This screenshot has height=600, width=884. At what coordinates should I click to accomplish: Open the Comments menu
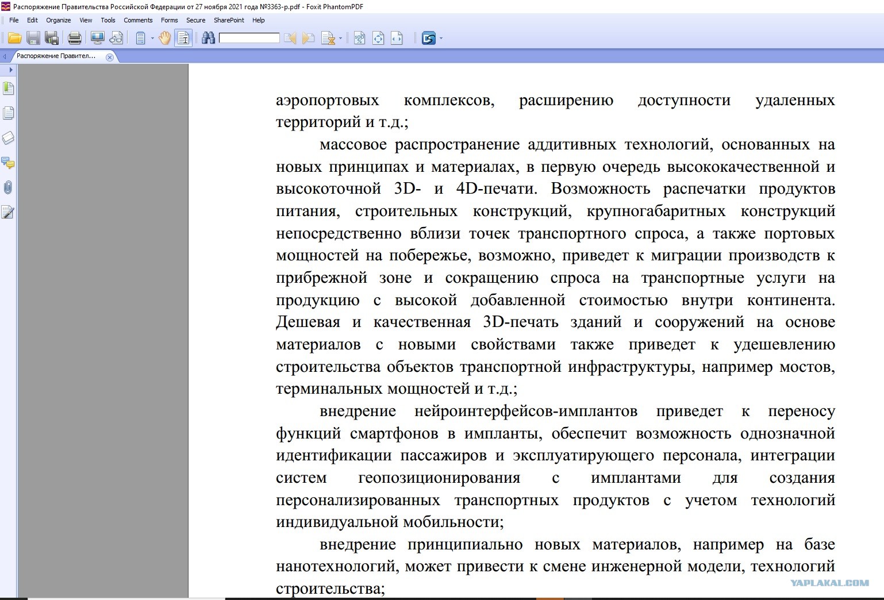138,20
